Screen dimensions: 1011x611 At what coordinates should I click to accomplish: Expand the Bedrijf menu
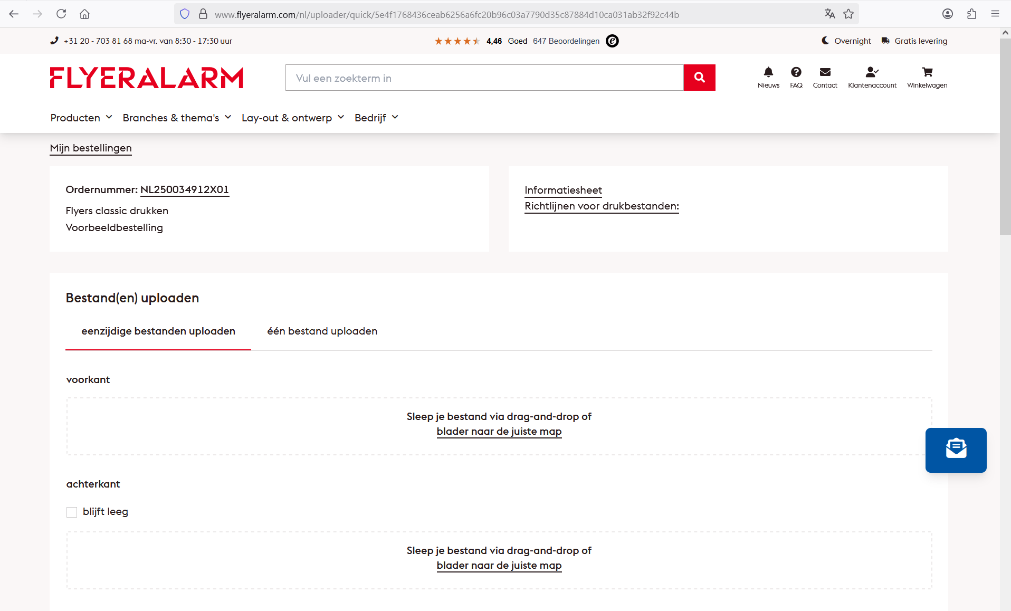pyautogui.click(x=376, y=118)
